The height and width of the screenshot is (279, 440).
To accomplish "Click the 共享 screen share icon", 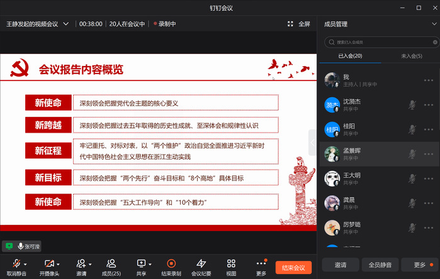I will [140, 264].
